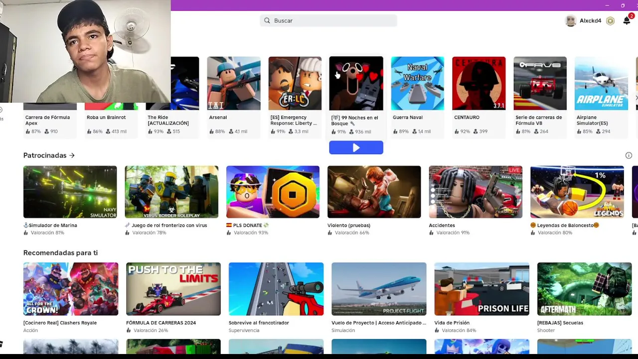638x359 pixels.
Task: Open Aftermath game thumbnail
Action: [x=585, y=289]
